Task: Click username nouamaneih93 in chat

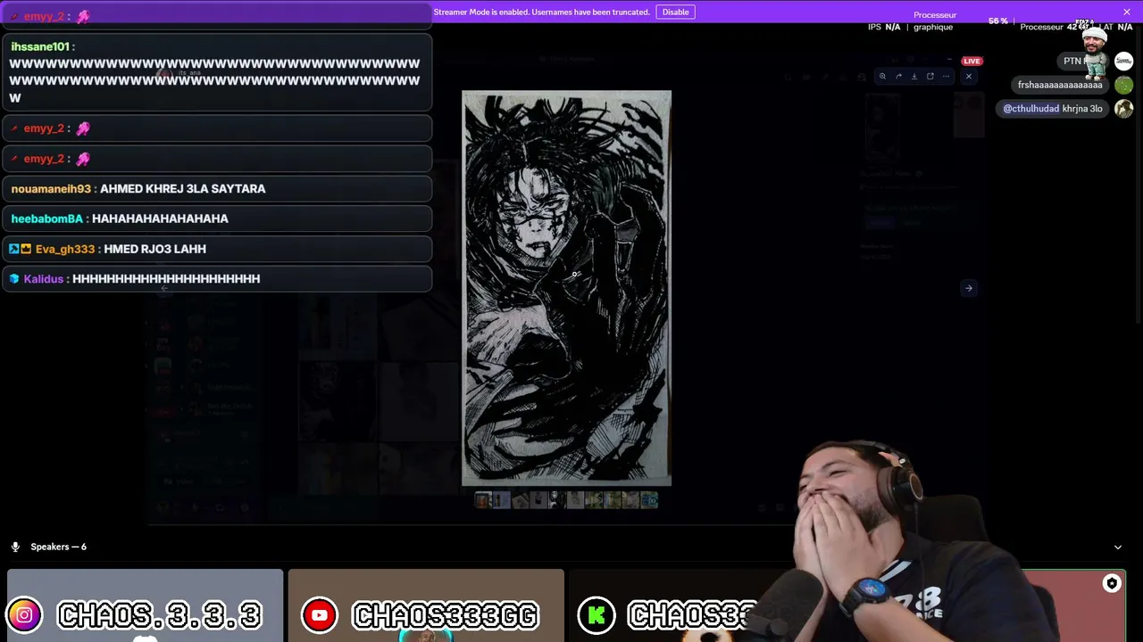Action: [51, 189]
